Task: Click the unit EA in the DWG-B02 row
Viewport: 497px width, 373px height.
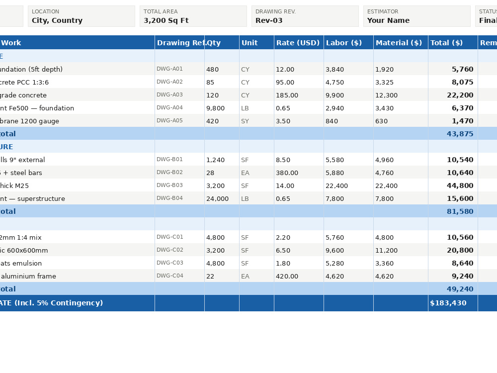Action: pyautogui.click(x=245, y=173)
